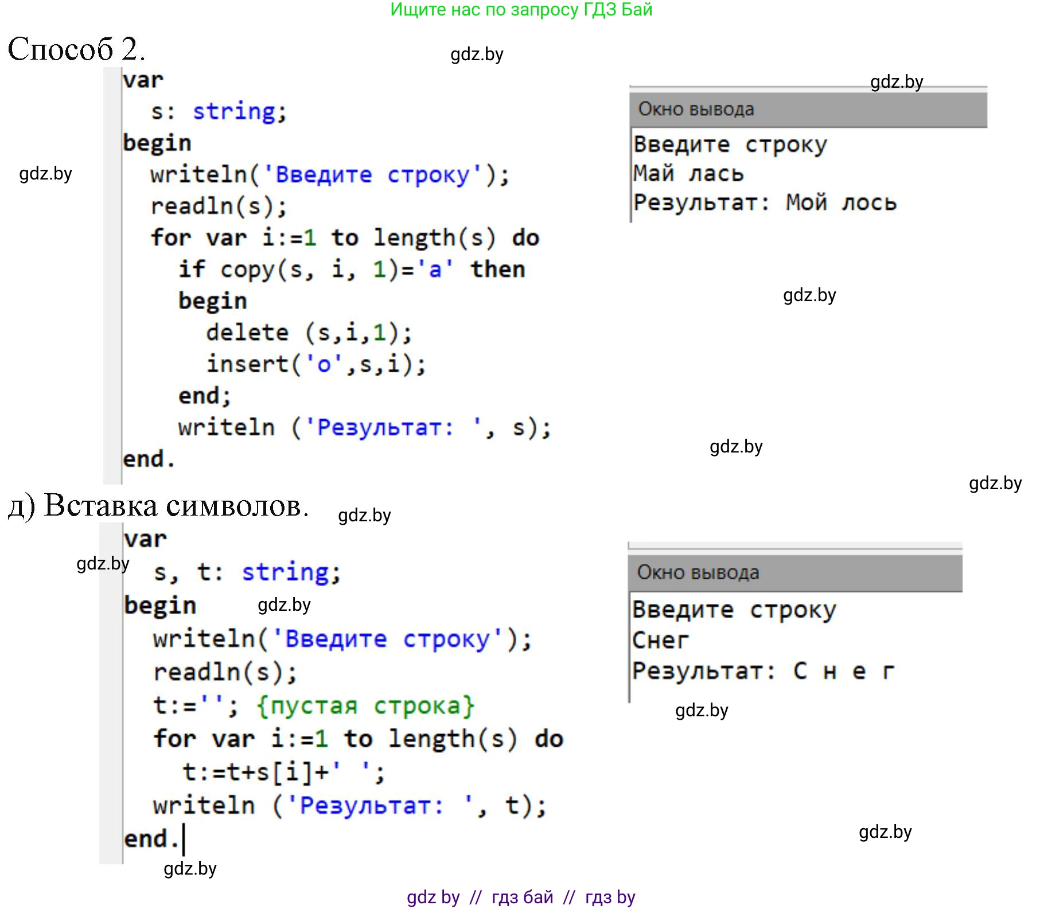The width and height of the screenshot is (1044, 909).
Task: Click the 's: string;' declaration line
Action: 218,111
